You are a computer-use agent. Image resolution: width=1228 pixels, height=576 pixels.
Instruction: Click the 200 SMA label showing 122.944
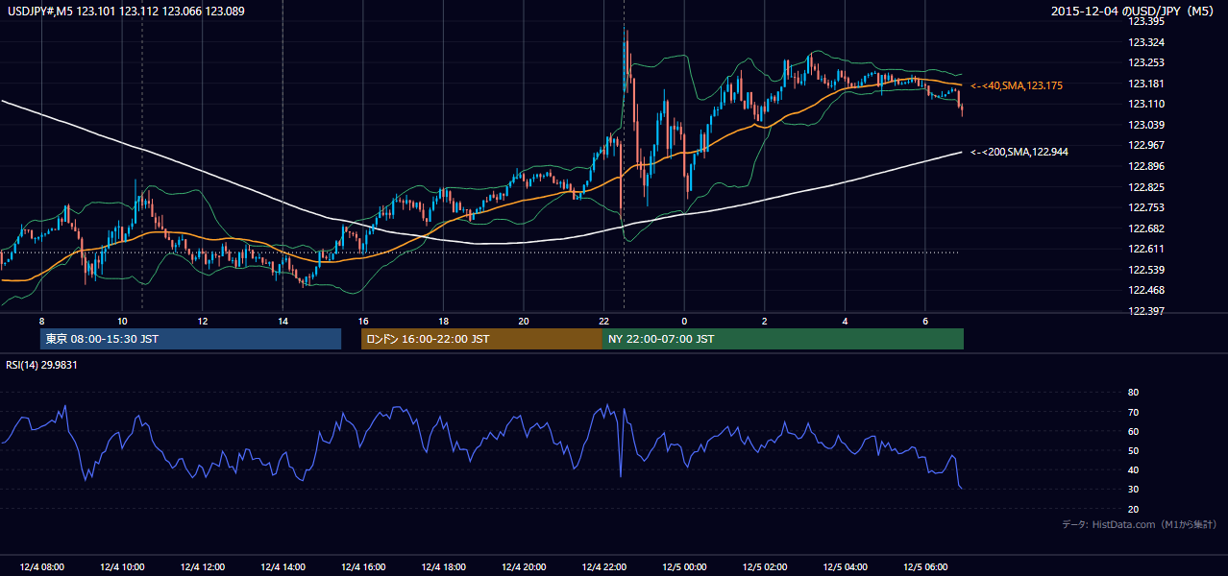pyautogui.click(x=1019, y=152)
